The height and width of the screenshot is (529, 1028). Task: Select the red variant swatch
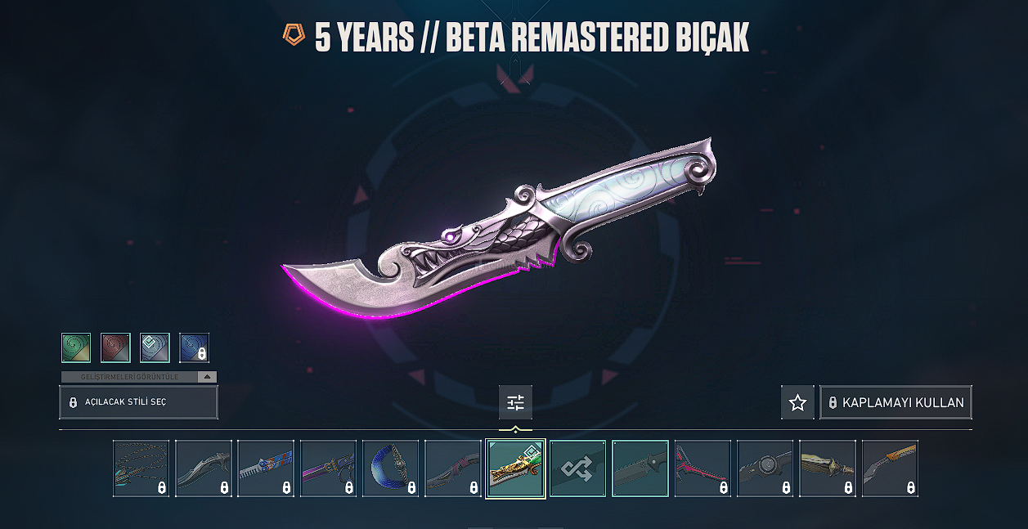pyautogui.click(x=115, y=347)
